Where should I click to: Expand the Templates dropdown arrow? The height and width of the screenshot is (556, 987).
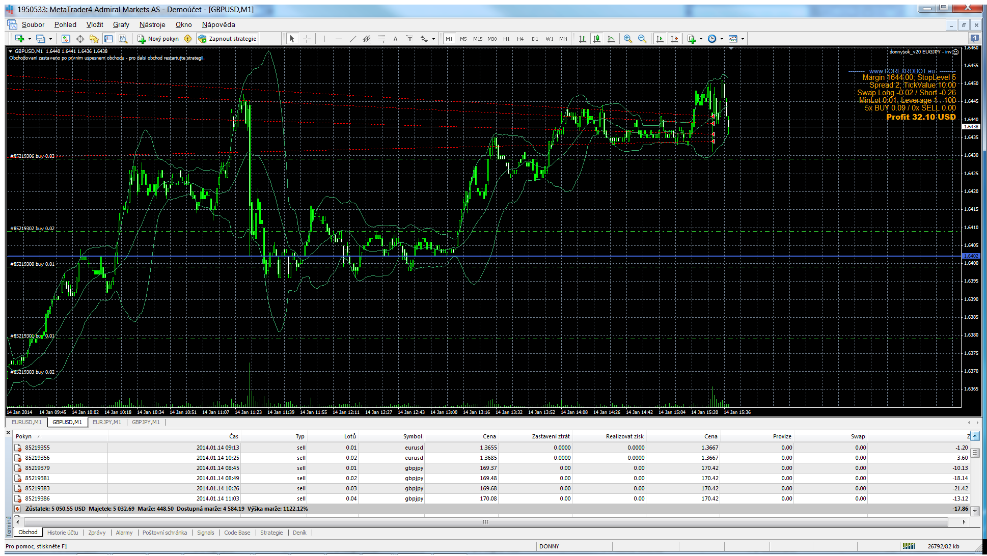click(x=743, y=39)
